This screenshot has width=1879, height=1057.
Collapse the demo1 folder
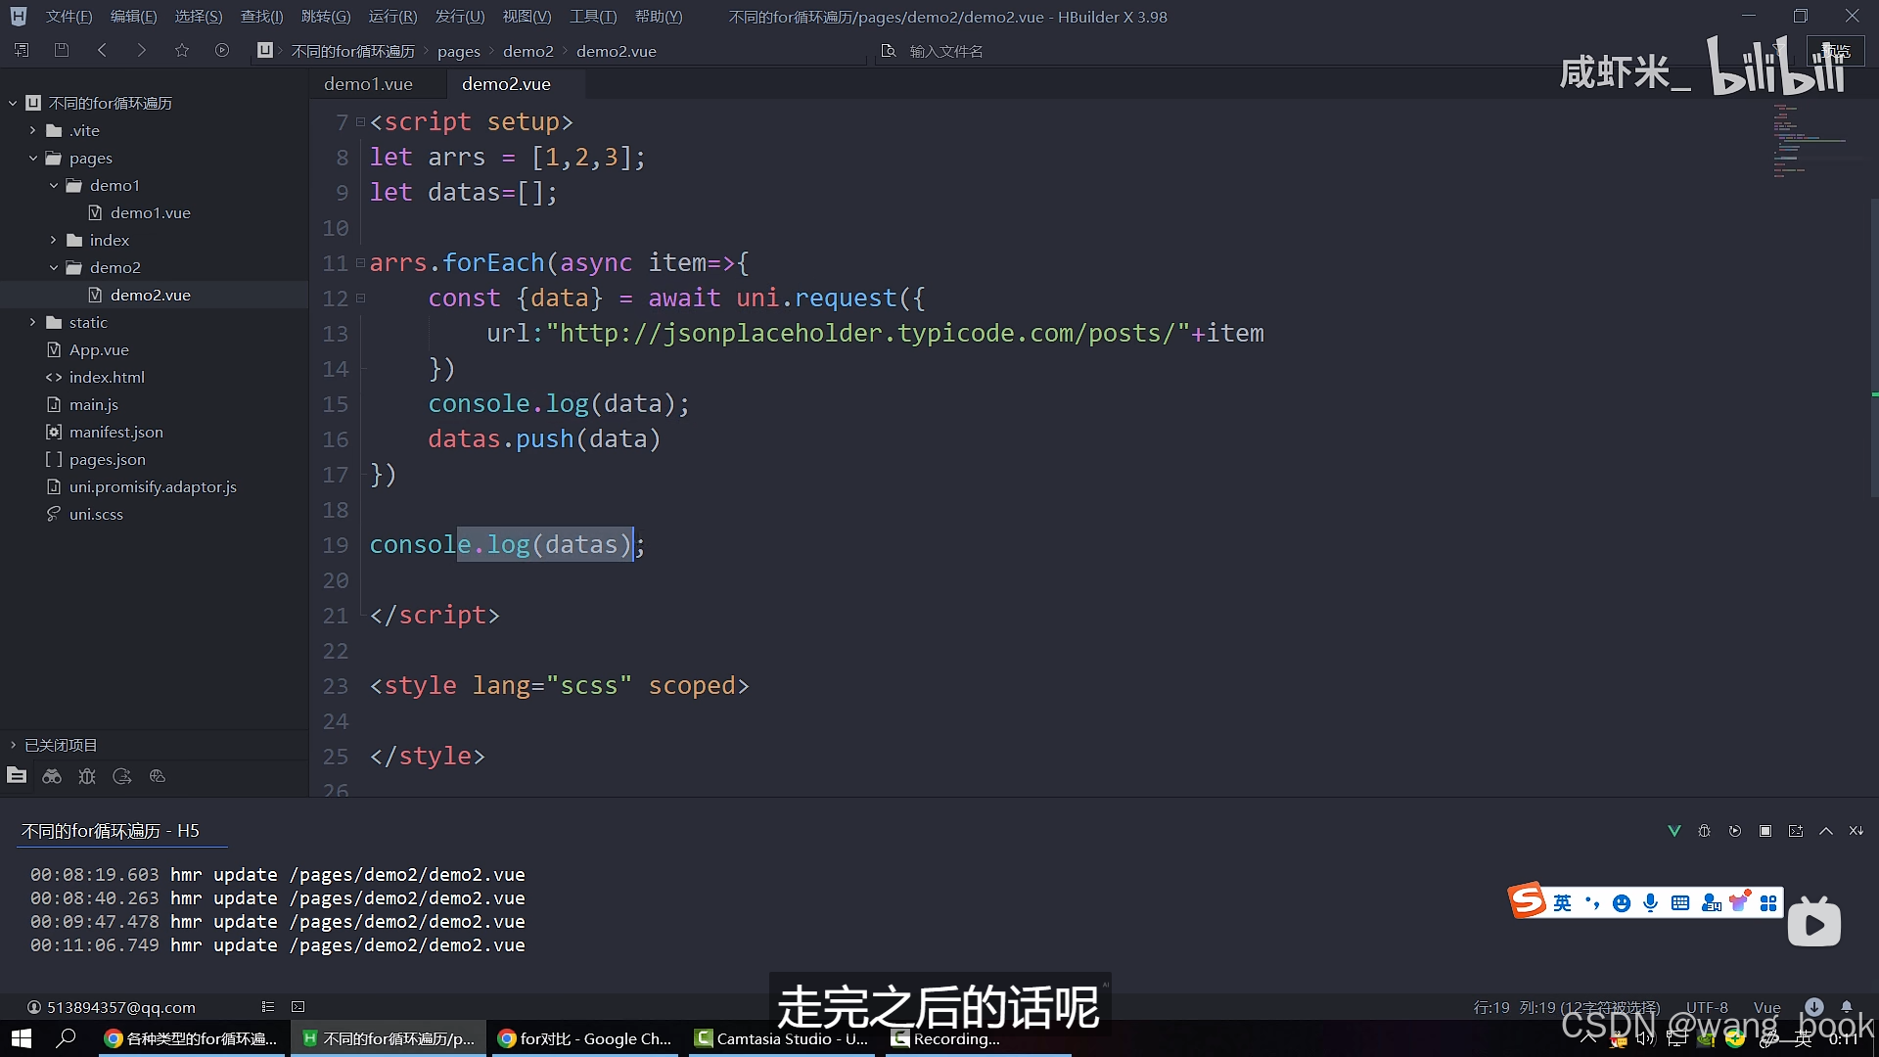(54, 185)
